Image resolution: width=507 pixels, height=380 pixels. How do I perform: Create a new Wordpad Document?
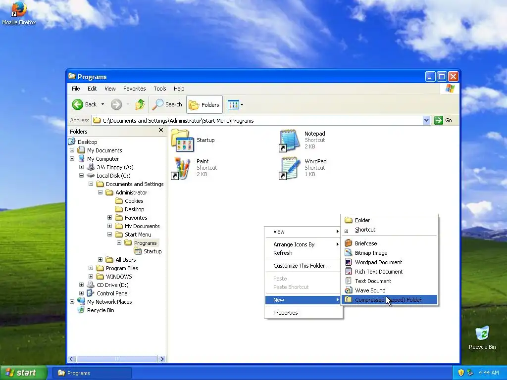389,262
